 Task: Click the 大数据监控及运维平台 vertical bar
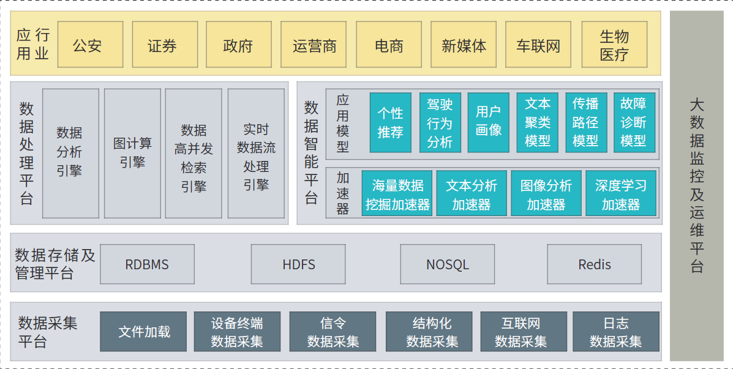(x=696, y=185)
